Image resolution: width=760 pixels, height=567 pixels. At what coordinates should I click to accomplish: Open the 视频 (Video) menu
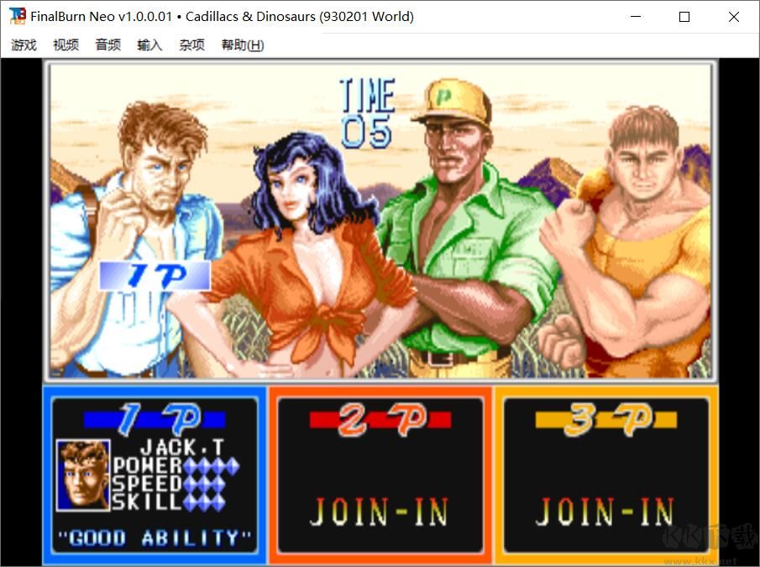coord(66,45)
